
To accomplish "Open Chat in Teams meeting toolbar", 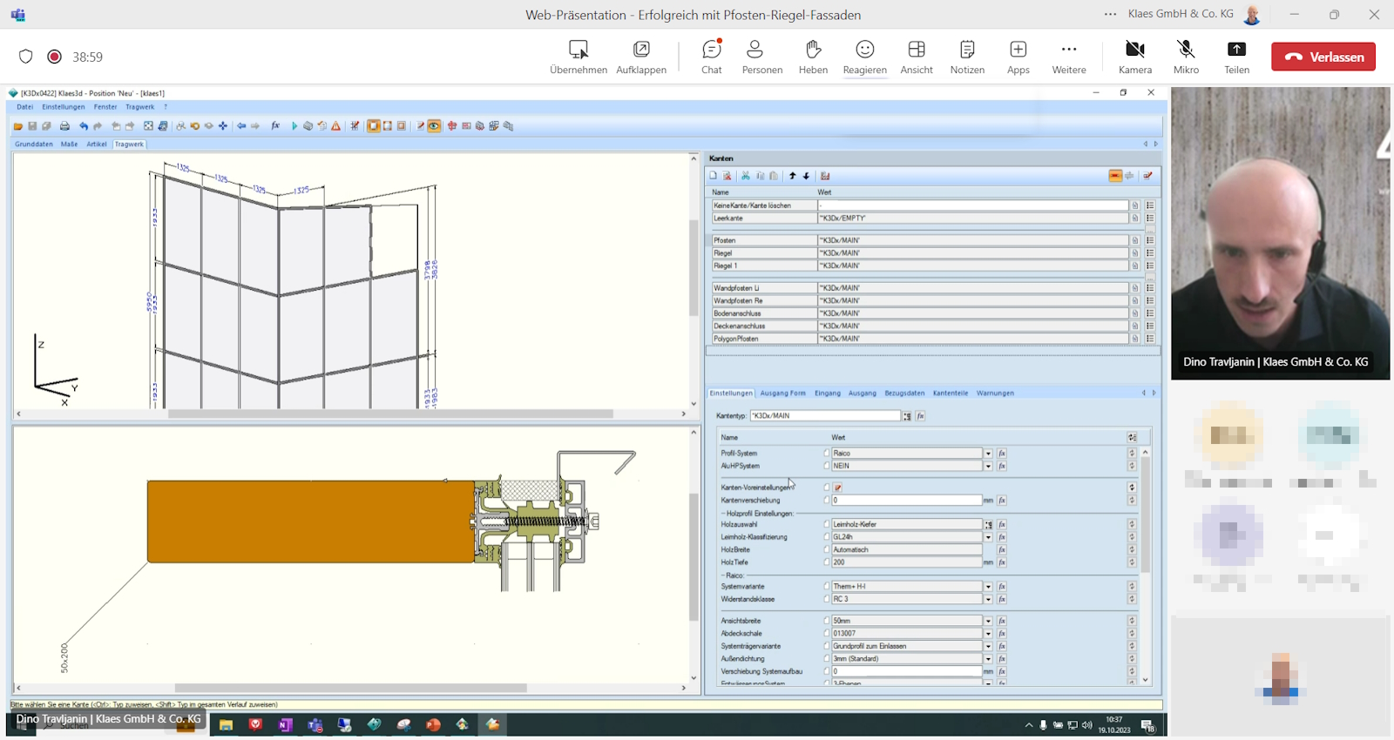I will [x=712, y=57].
